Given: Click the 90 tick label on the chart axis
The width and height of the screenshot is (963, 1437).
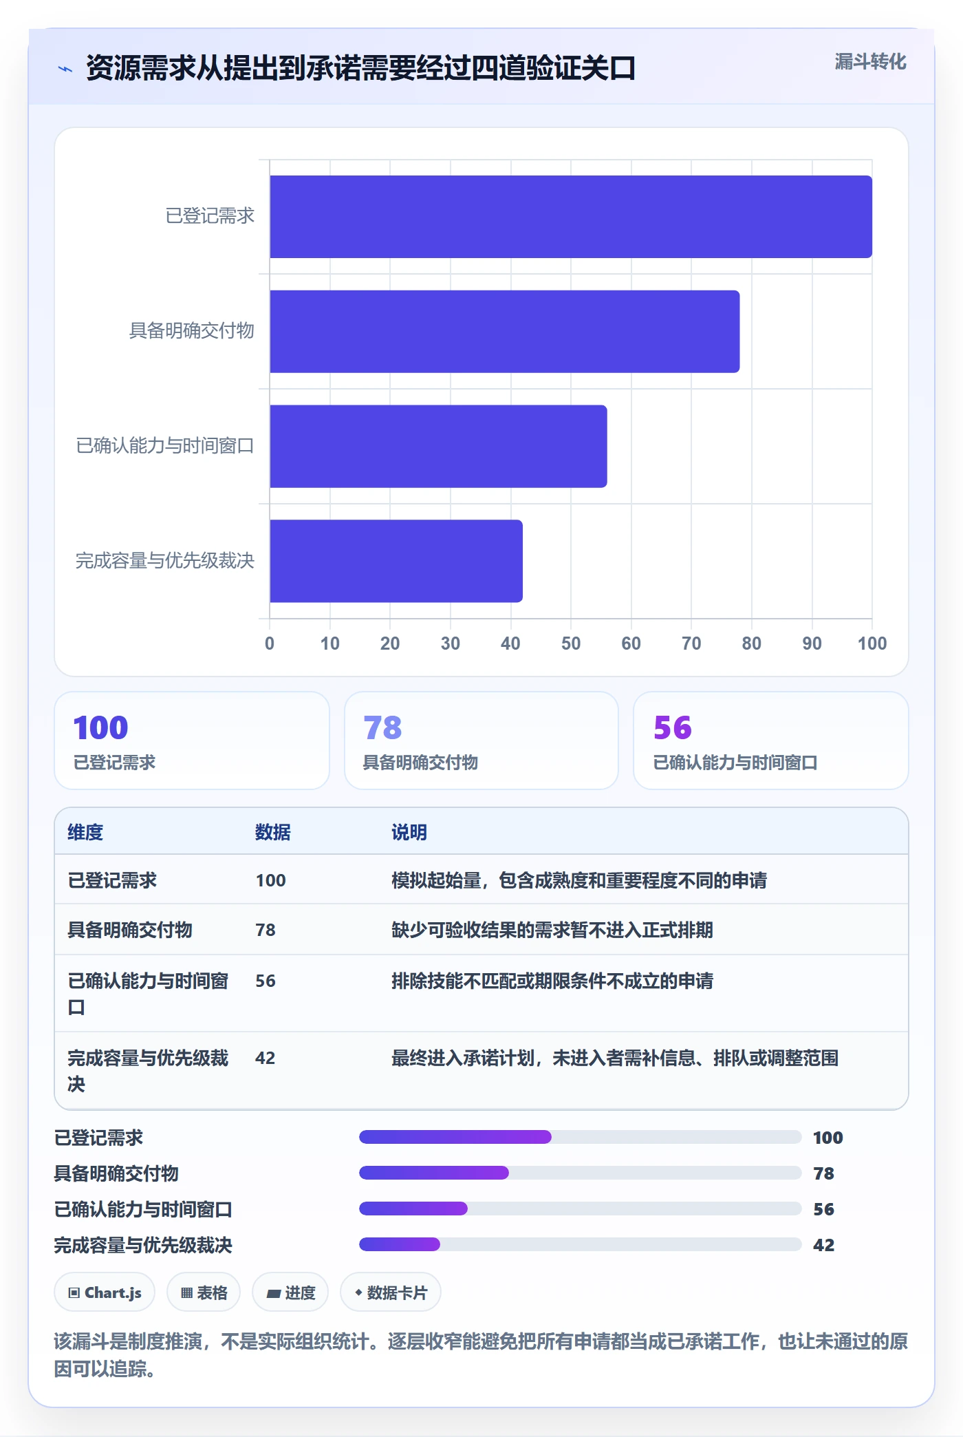Looking at the screenshot, I should pos(812,643).
